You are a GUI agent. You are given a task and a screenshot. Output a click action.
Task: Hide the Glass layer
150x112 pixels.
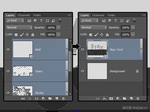click(x=8, y=71)
